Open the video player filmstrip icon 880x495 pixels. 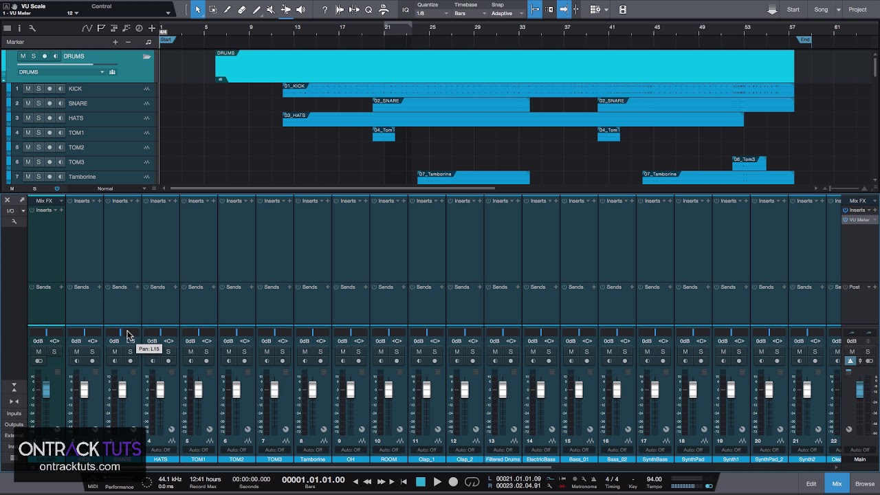pos(623,10)
